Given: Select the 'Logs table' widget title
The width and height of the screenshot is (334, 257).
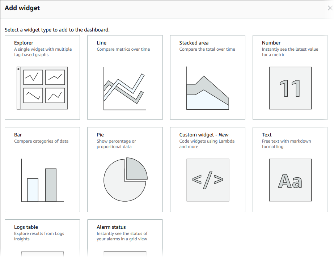Looking at the screenshot, I should (26, 227).
